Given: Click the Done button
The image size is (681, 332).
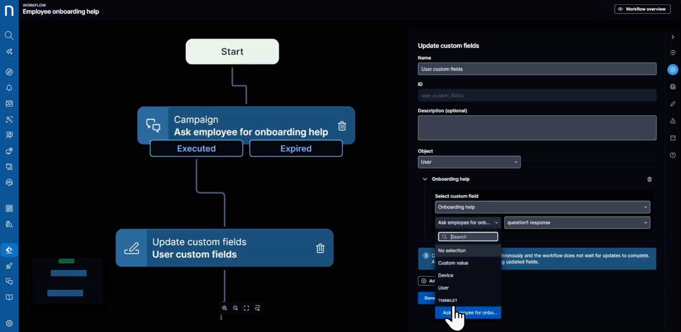Looking at the screenshot, I should [x=427, y=298].
